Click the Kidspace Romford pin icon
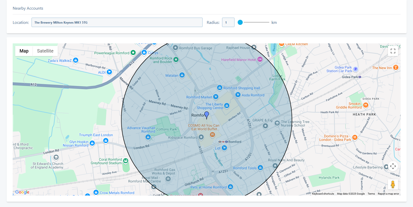Viewport: 413px width, 207px height. coord(201,137)
